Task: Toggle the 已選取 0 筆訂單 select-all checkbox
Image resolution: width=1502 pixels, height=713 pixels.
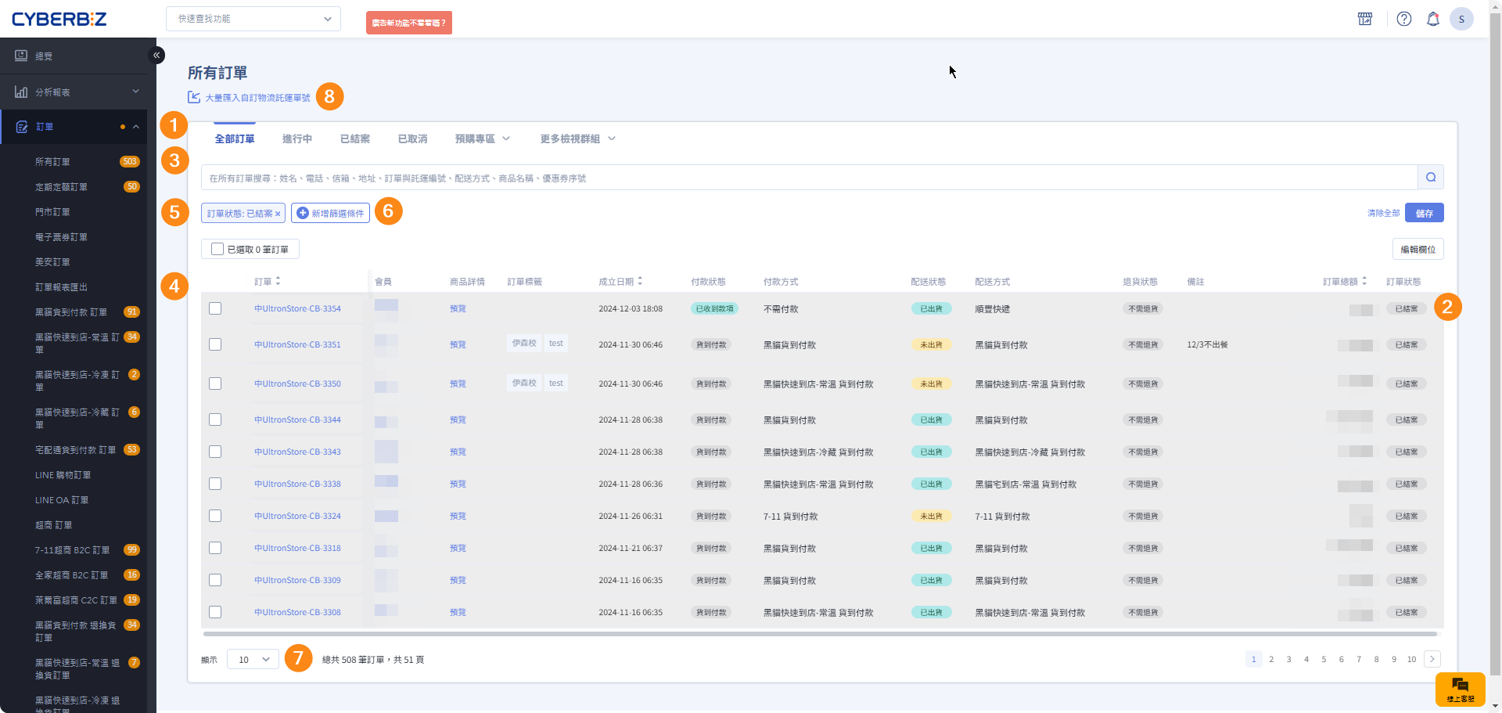Action: 217,250
